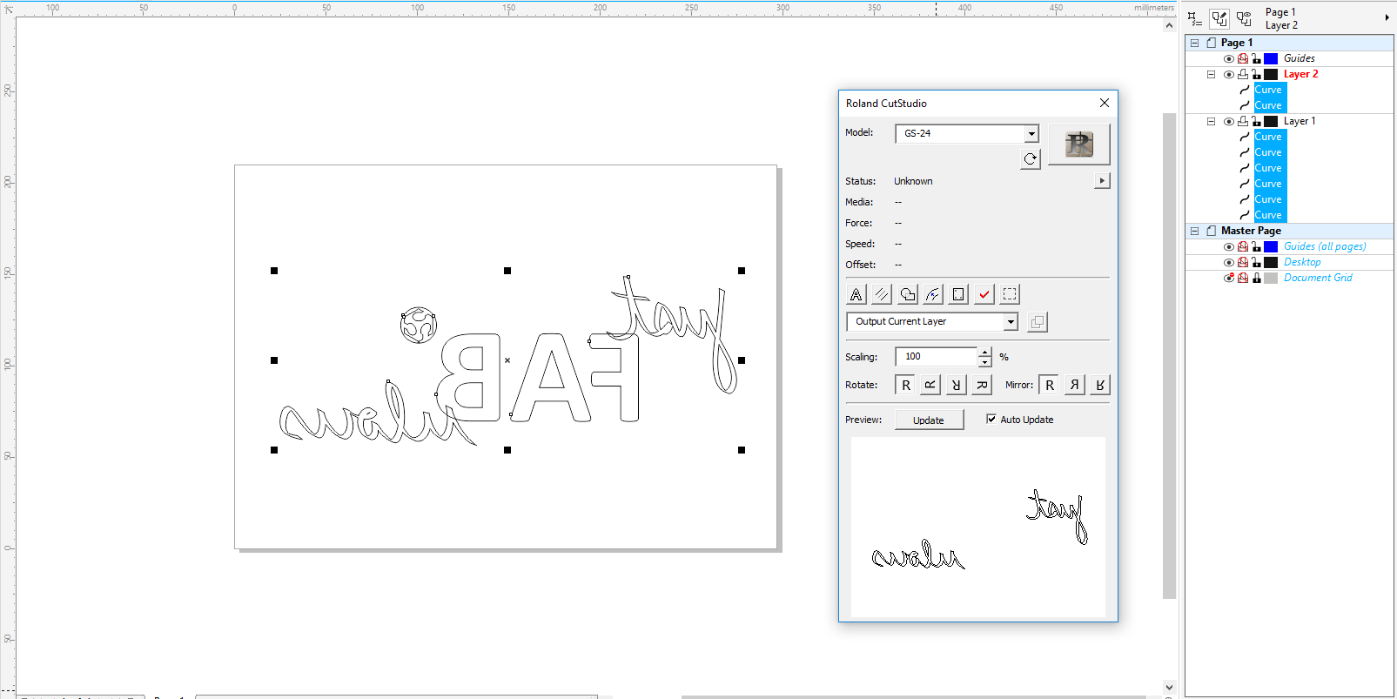Viewport: 1397px width, 699px height.
Task: Click the vertical scrollbar down arrow of canvas
Action: point(1169,687)
